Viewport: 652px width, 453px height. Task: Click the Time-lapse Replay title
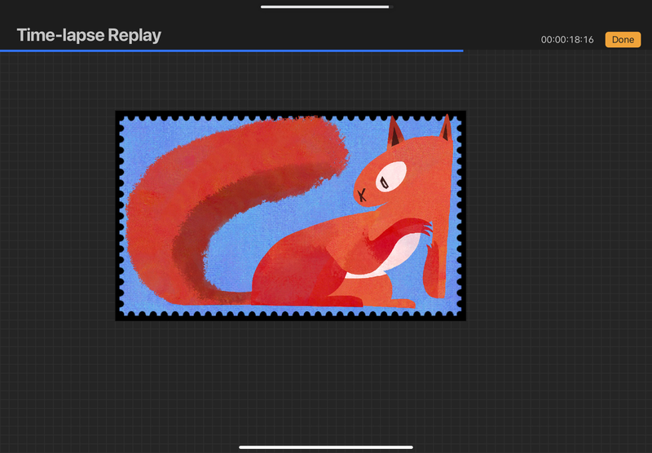point(89,36)
